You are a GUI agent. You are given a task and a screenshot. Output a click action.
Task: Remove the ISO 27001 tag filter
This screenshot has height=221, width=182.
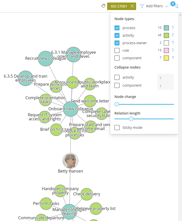click(x=132, y=6)
